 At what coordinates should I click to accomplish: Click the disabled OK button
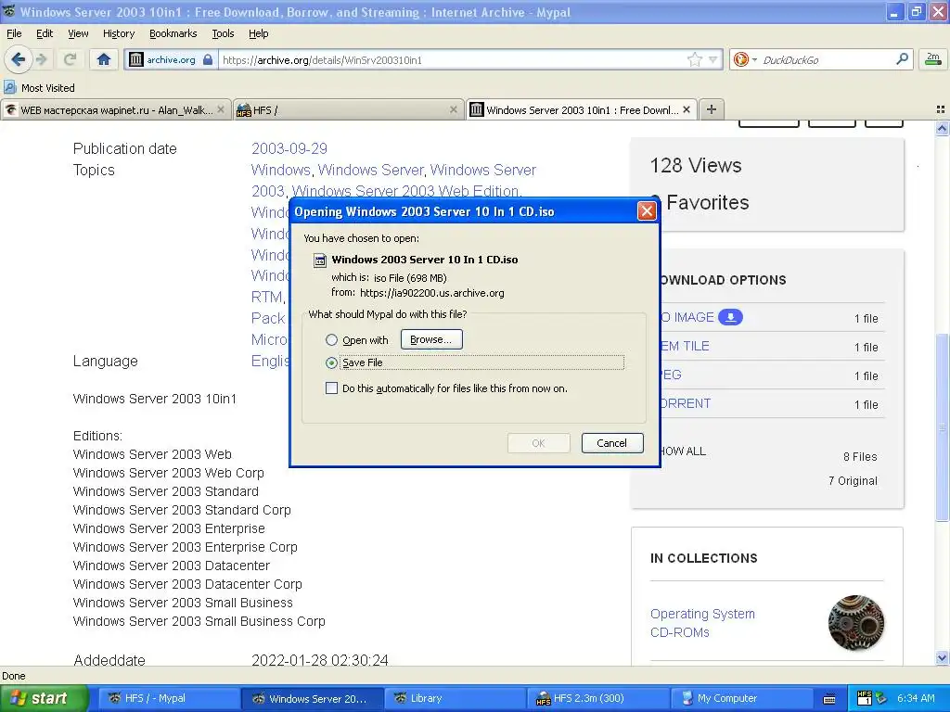[539, 442]
